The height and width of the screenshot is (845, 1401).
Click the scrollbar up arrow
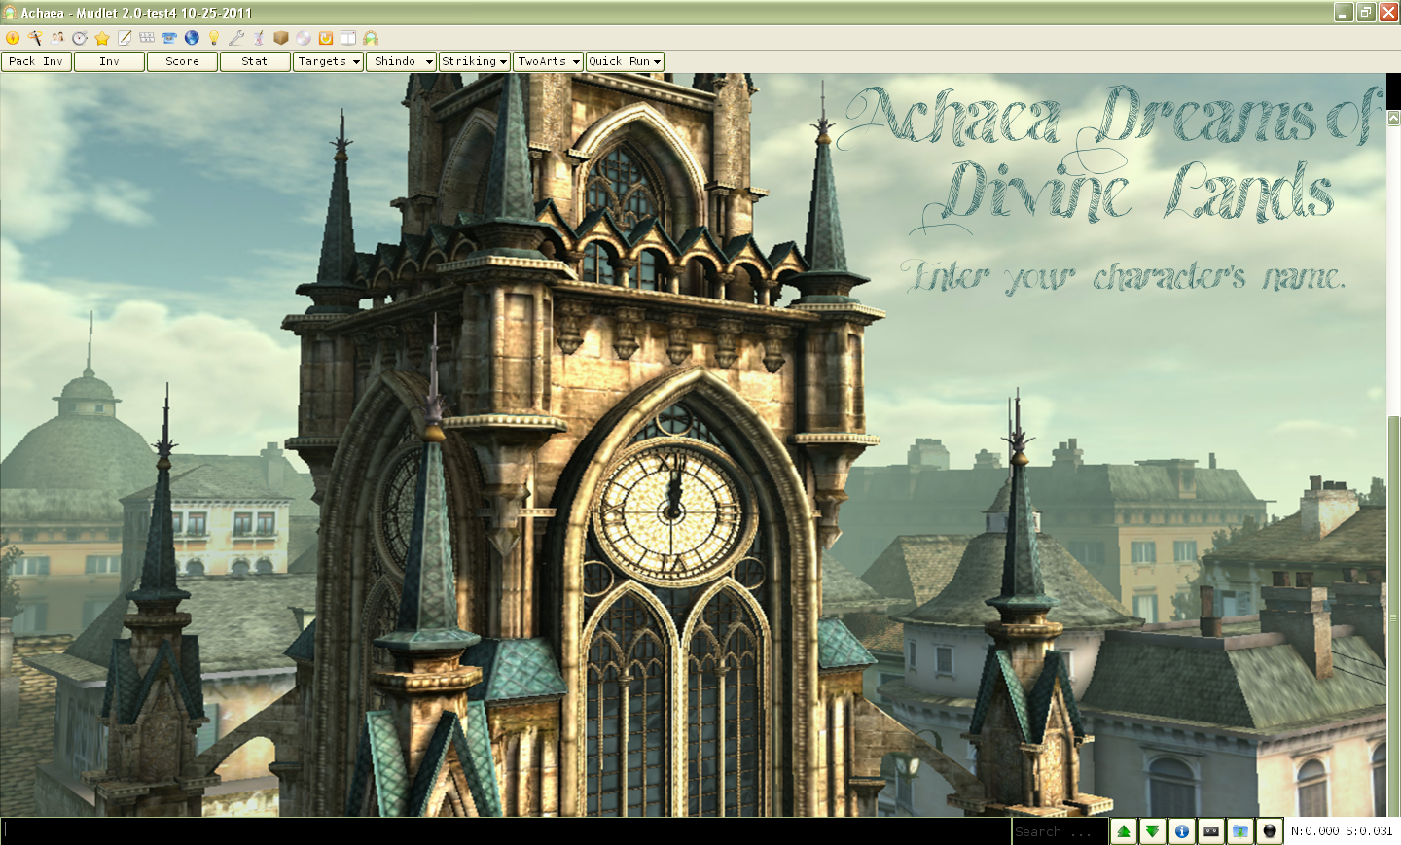coord(1394,118)
